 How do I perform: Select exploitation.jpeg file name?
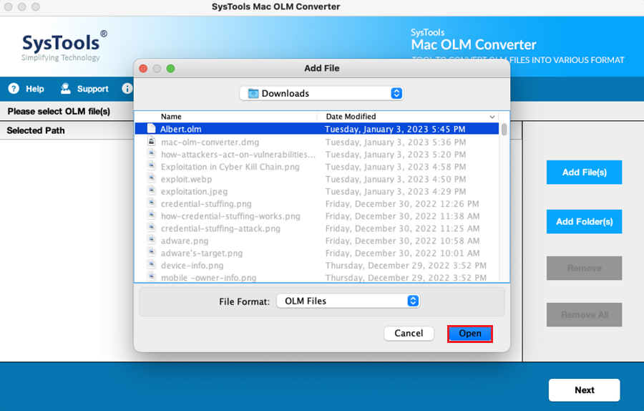194,191
